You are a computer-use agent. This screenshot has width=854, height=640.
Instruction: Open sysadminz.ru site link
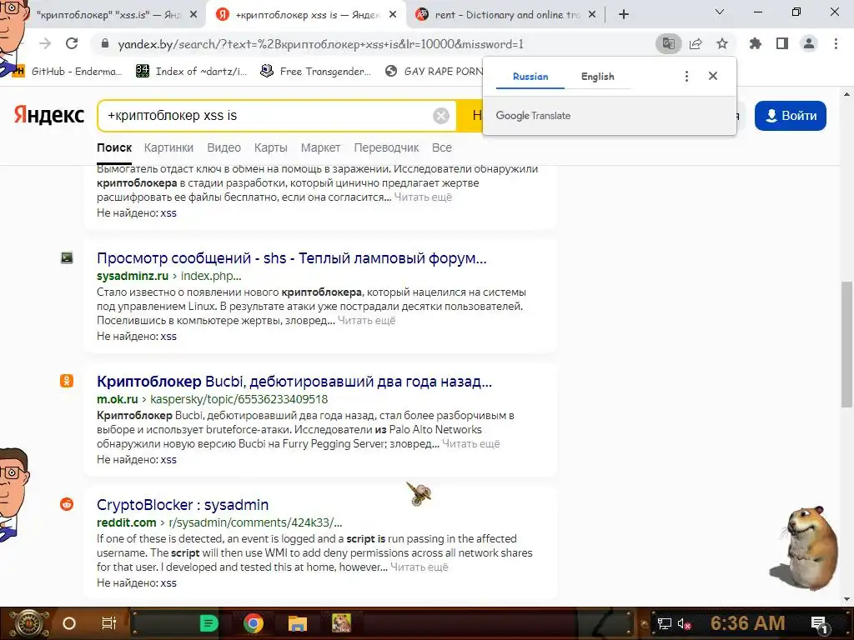[x=133, y=276]
